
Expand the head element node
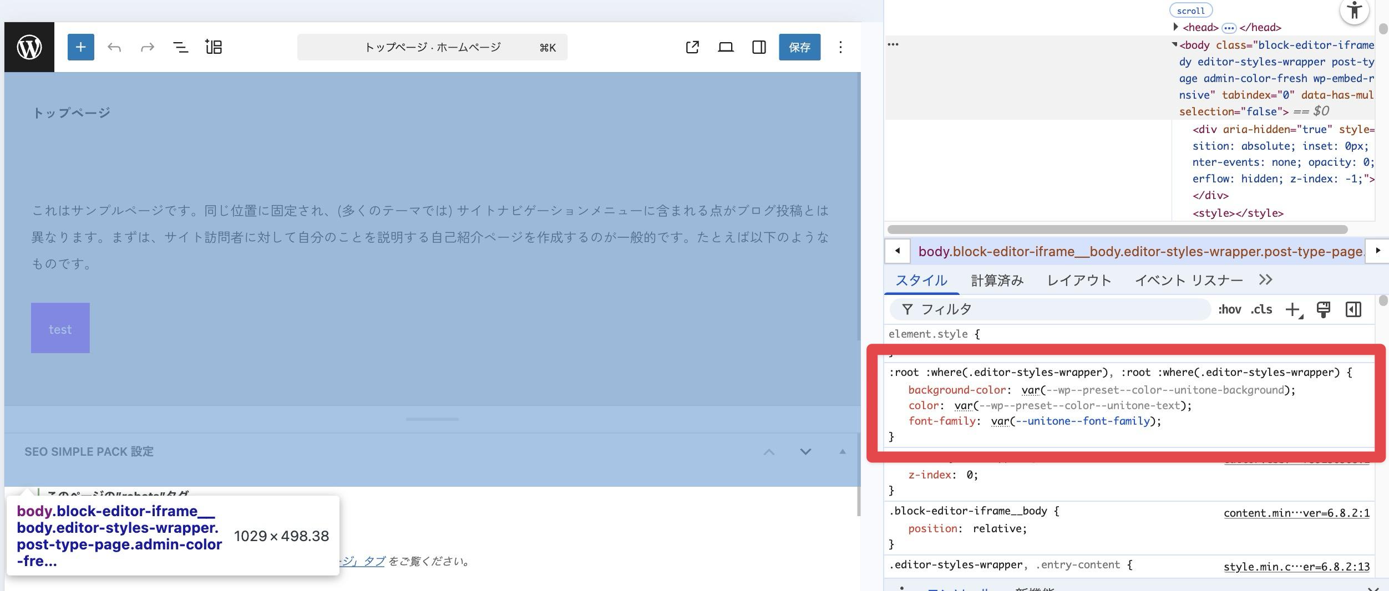click(1175, 27)
